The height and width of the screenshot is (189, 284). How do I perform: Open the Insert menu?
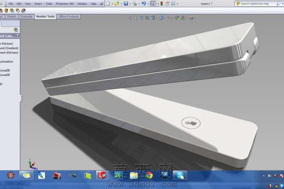[x=38, y=4]
